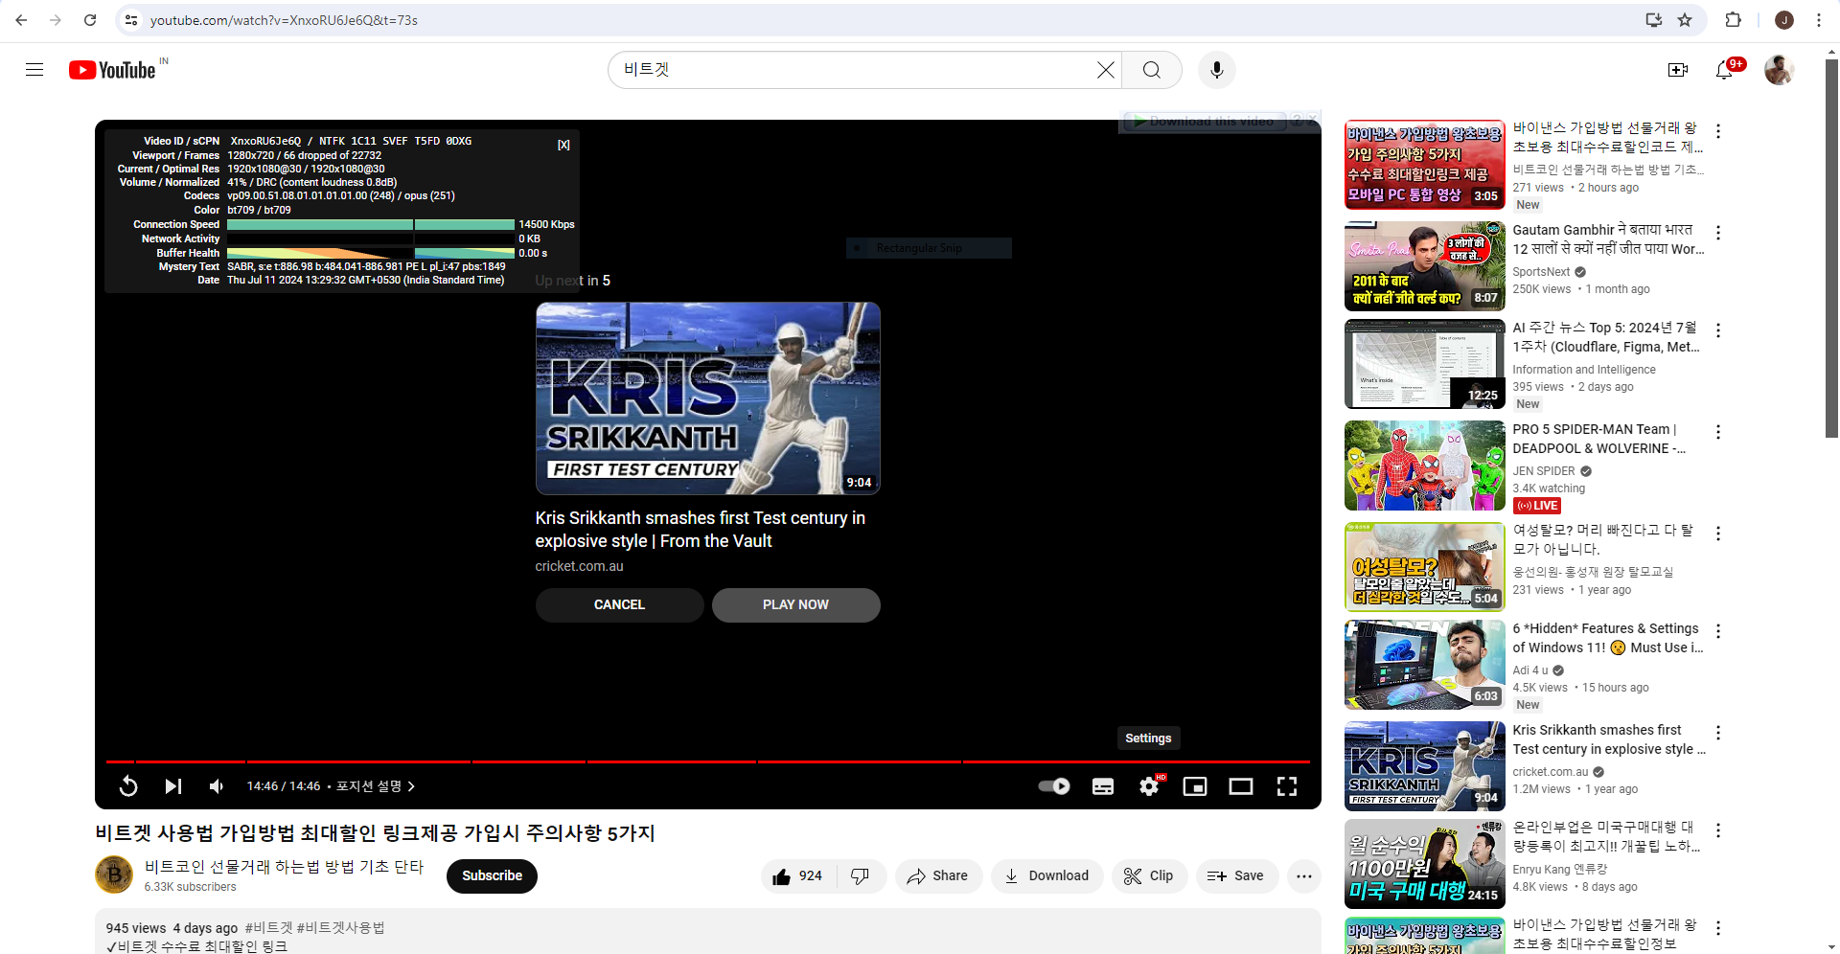Enter full screen mode
The height and width of the screenshot is (954, 1840).
point(1287,786)
